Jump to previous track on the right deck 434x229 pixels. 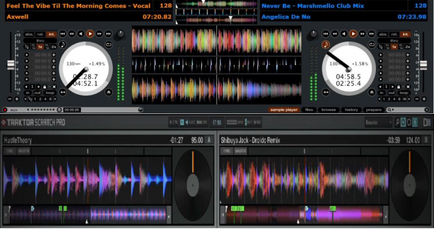click(x=325, y=34)
